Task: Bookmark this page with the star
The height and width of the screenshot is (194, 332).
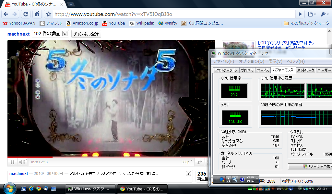Action: [x=49, y=14]
